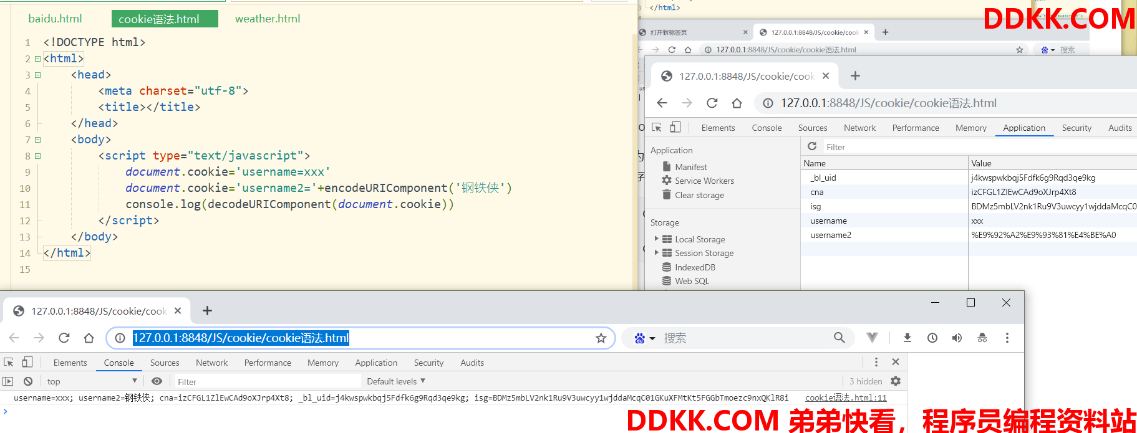Switch to weather.html editor tab
Viewport: 1137px width, 433px height.
tap(268, 19)
